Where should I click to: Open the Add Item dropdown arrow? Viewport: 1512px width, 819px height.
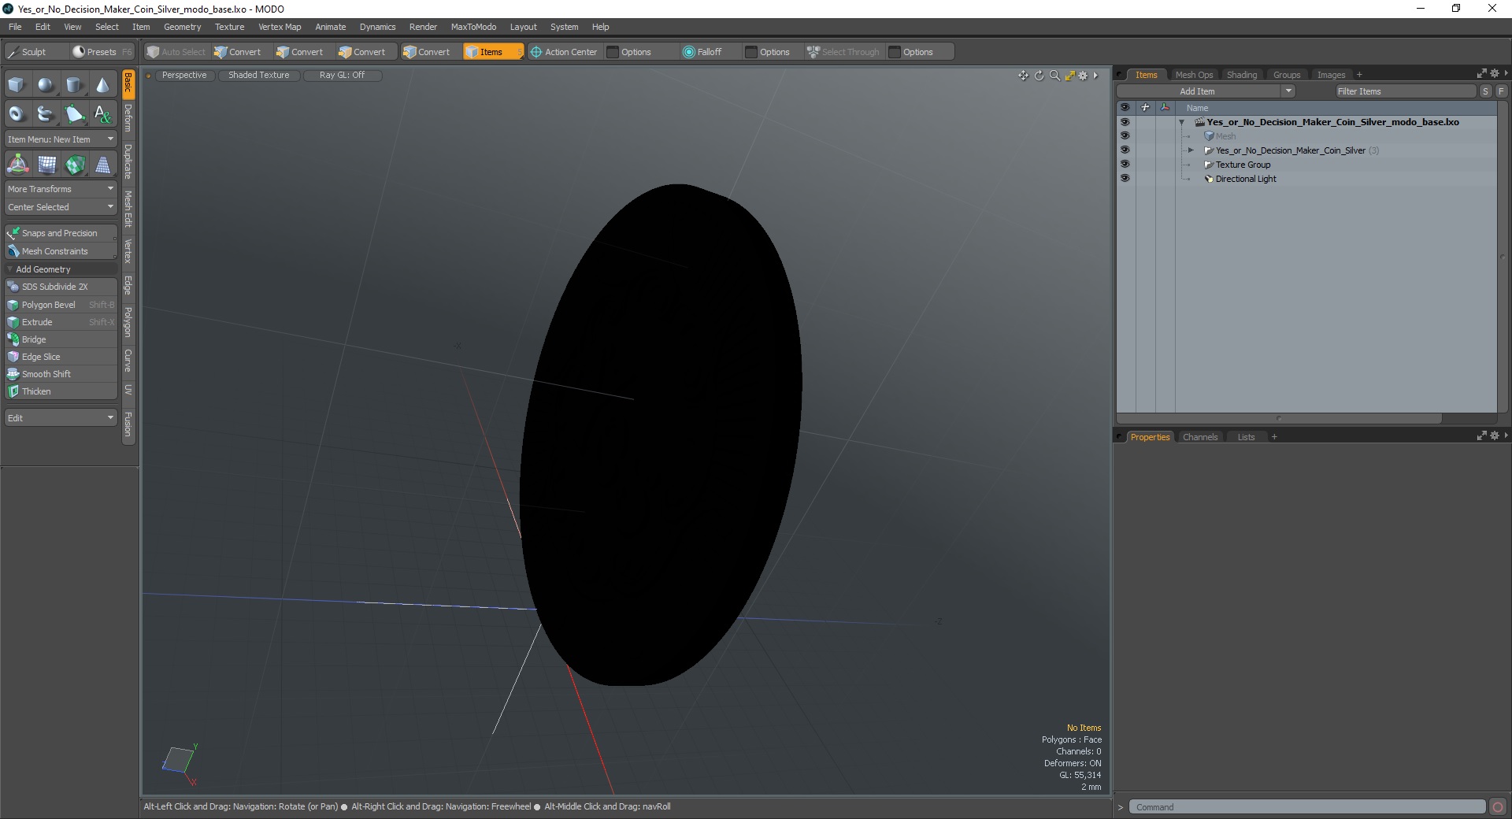click(x=1288, y=91)
